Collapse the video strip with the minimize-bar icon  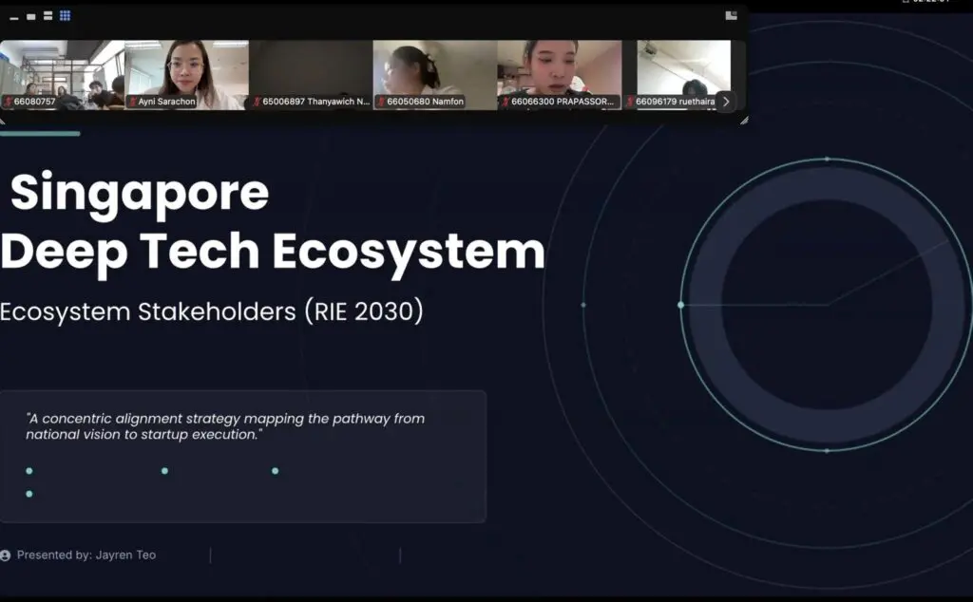14,17
